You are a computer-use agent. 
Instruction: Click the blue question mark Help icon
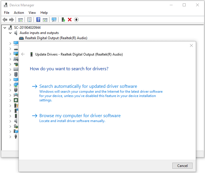click(x=38, y=20)
